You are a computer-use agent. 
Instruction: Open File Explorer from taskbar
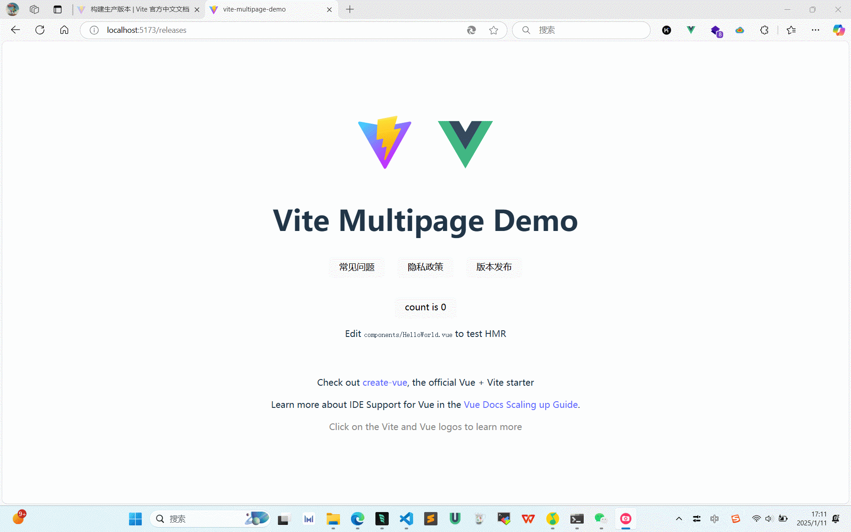pos(333,519)
